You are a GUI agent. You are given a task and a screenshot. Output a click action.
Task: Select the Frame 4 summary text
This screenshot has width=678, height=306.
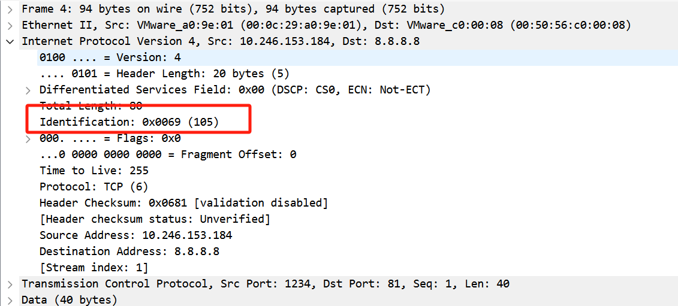233,9
